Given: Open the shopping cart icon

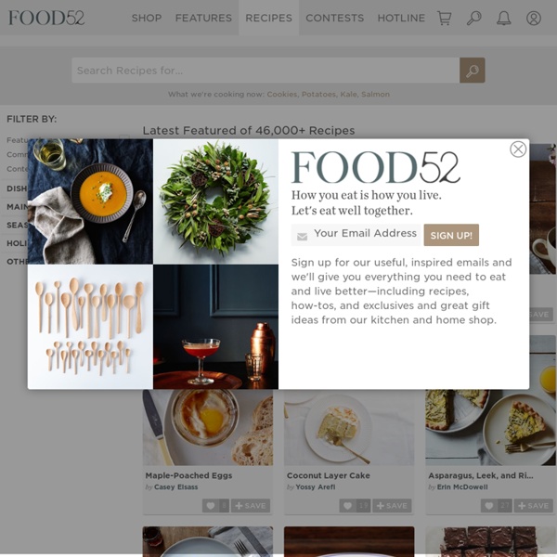Looking at the screenshot, I should [x=444, y=18].
